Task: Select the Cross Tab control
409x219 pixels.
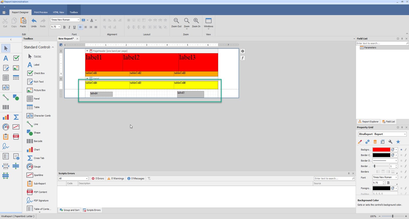Action: [x=39, y=158]
